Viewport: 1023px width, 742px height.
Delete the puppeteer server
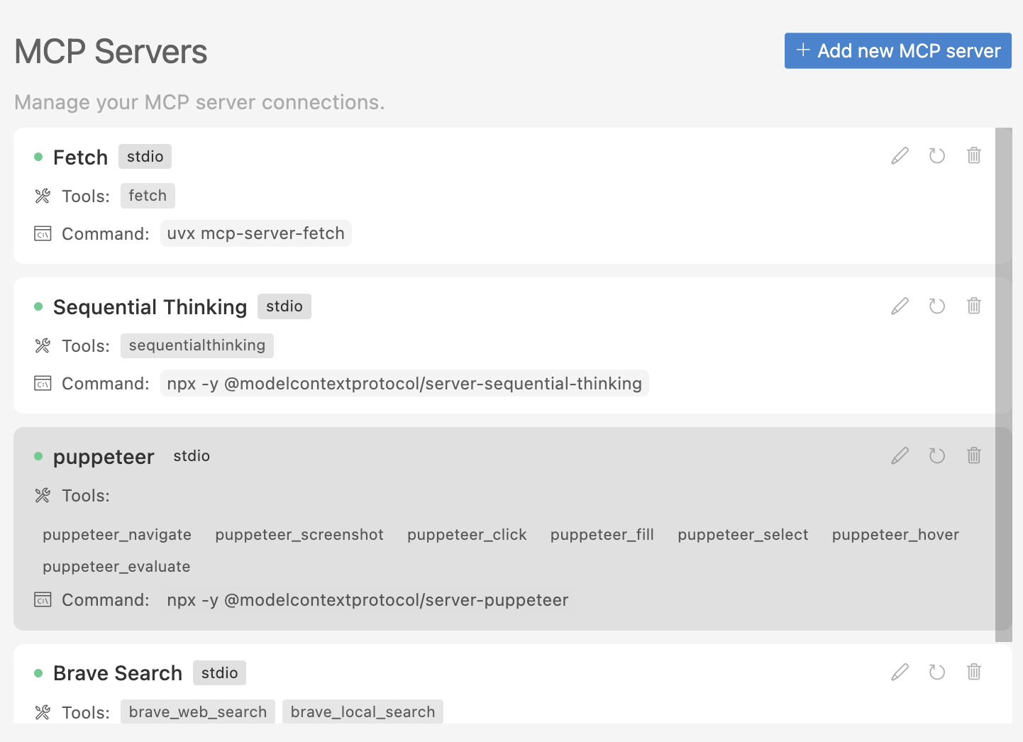tap(973, 455)
